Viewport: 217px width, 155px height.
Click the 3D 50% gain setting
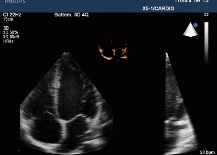pyautogui.click(x=10, y=32)
